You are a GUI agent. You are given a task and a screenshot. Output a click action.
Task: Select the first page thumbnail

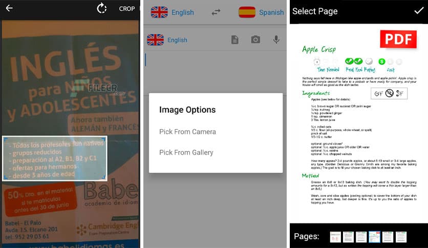pos(335,237)
